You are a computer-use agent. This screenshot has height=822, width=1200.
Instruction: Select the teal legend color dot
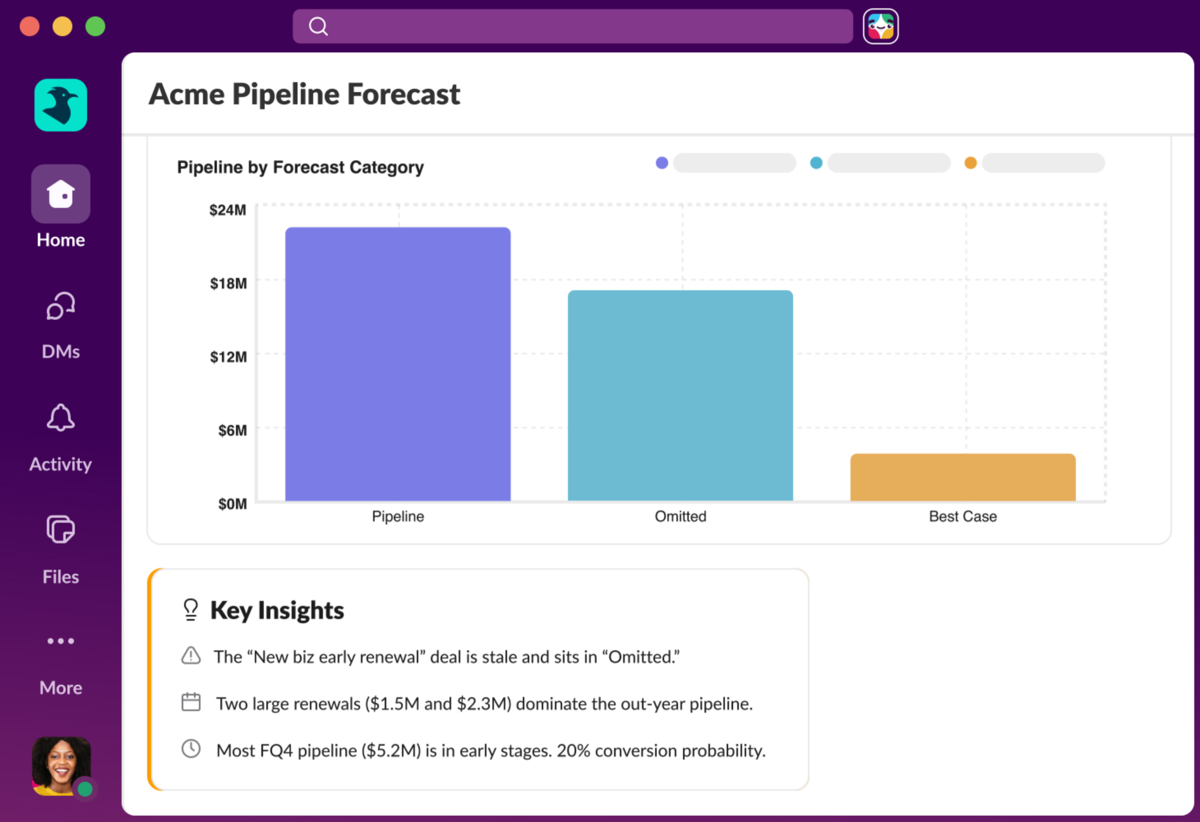[x=816, y=163]
